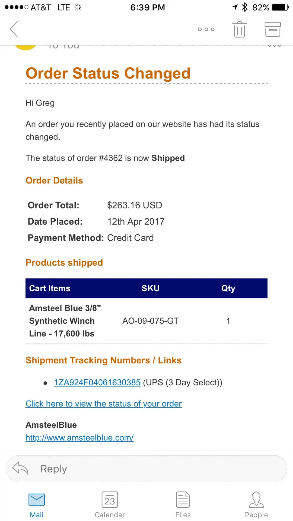Open more message options via top ellipsis

click(206, 29)
